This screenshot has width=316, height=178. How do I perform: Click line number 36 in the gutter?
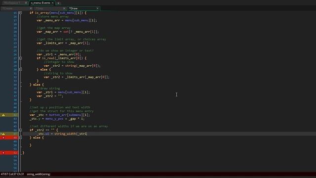(15, 92)
